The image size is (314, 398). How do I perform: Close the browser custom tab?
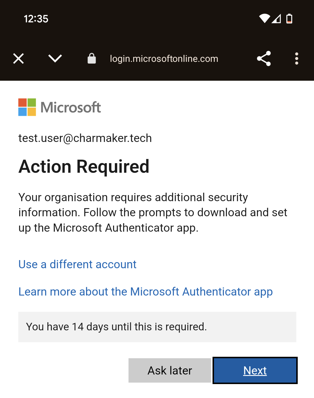click(19, 59)
